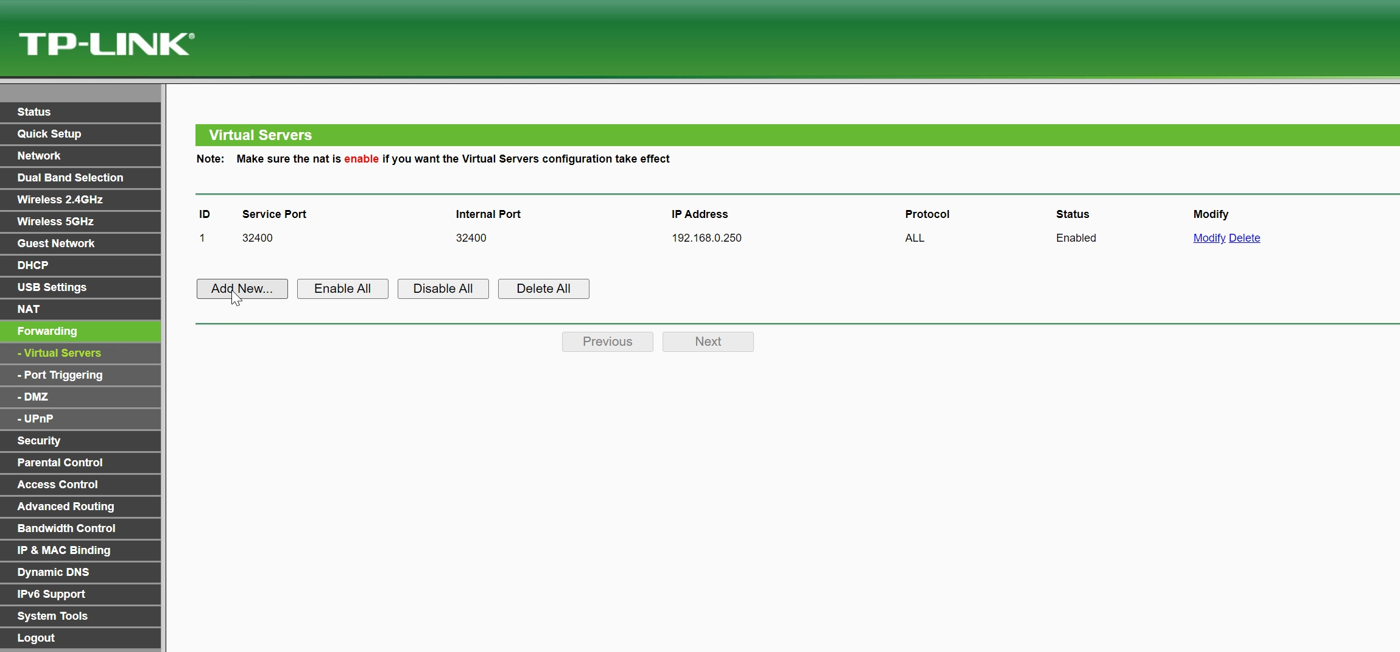The height and width of the screenshot is (652, 1400).
Task: Open the DMZ submenu
Action: pyautogui.click(x=80, y=397)
